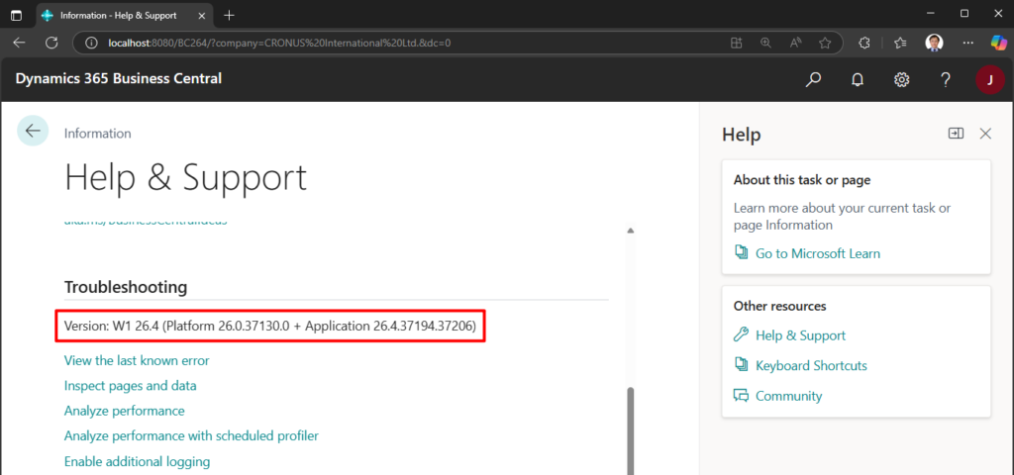Open the browser extensions icon
Image resolution: width=1014 pixels, height=475 pixels.
click(x=863, y=43)
